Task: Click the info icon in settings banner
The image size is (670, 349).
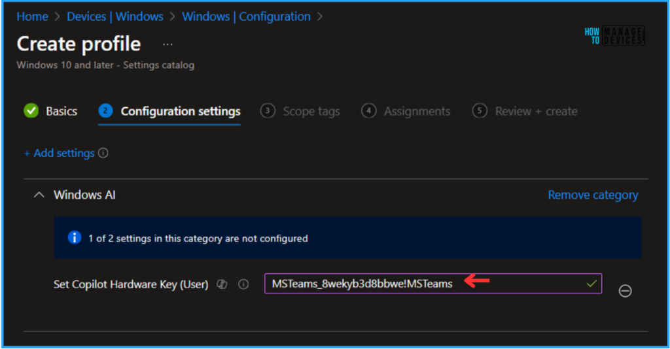Action: click(75, 238)
